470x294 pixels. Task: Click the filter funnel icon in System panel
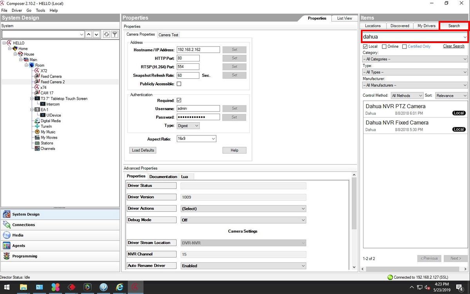[x=115, y=34]
